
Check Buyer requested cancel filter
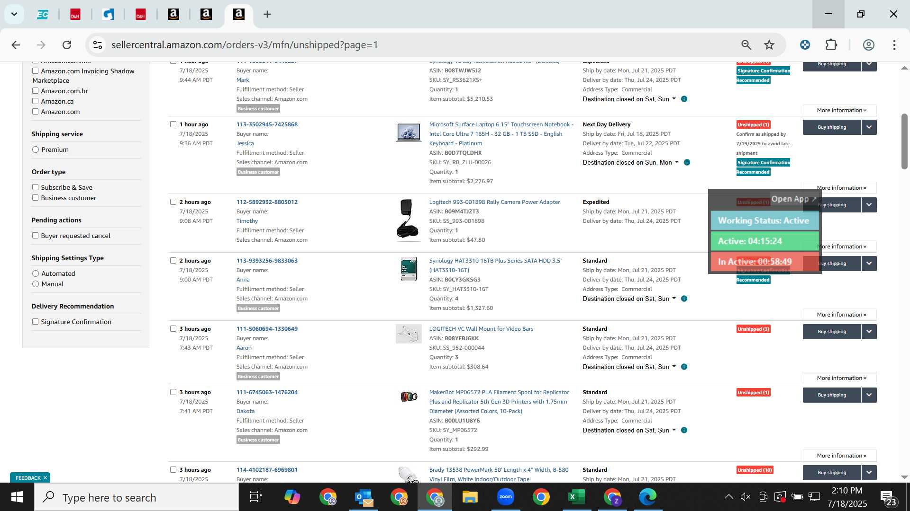[x=35, y=236]
